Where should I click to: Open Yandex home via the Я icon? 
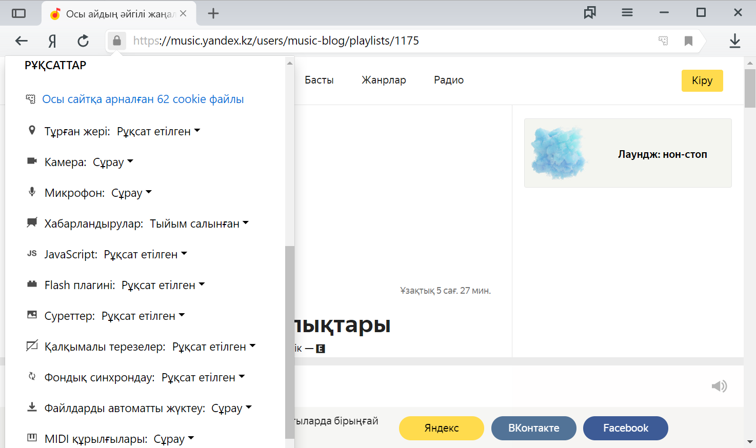click(x=52, y=41)
